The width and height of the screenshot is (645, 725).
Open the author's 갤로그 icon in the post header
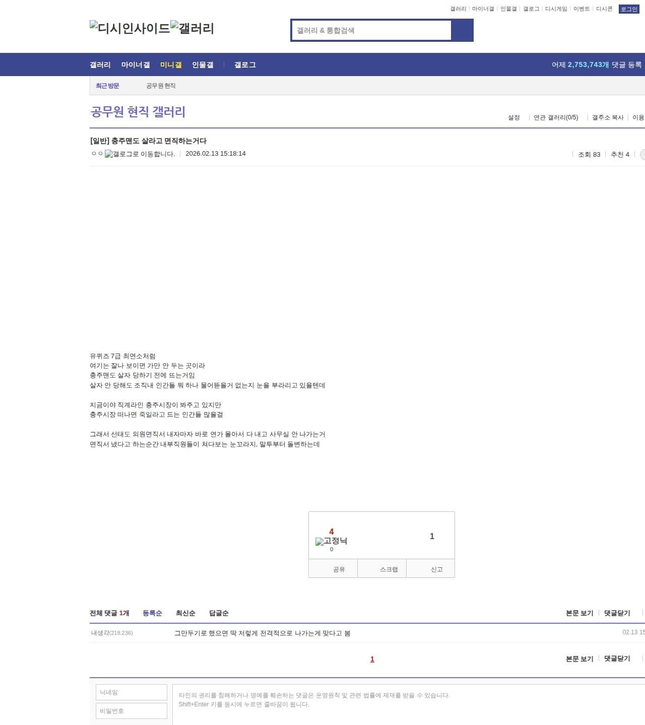[x=140, y=154]
